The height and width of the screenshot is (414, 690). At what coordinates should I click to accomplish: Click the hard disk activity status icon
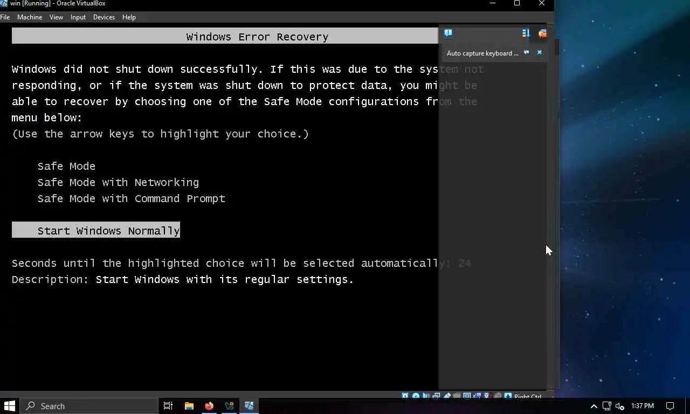point(405,396)
